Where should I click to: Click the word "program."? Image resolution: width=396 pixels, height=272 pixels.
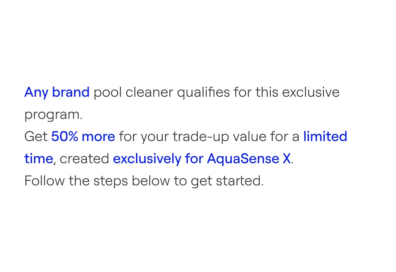pos(53,115)
